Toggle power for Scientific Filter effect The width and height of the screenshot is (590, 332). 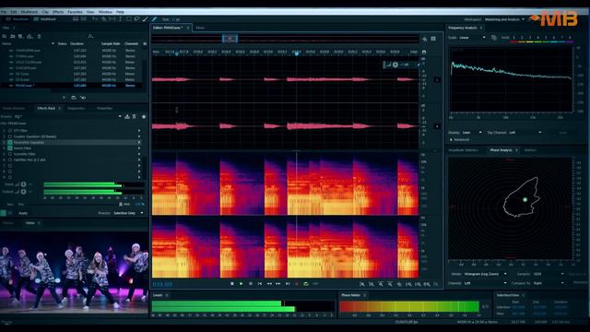point(10,154)
